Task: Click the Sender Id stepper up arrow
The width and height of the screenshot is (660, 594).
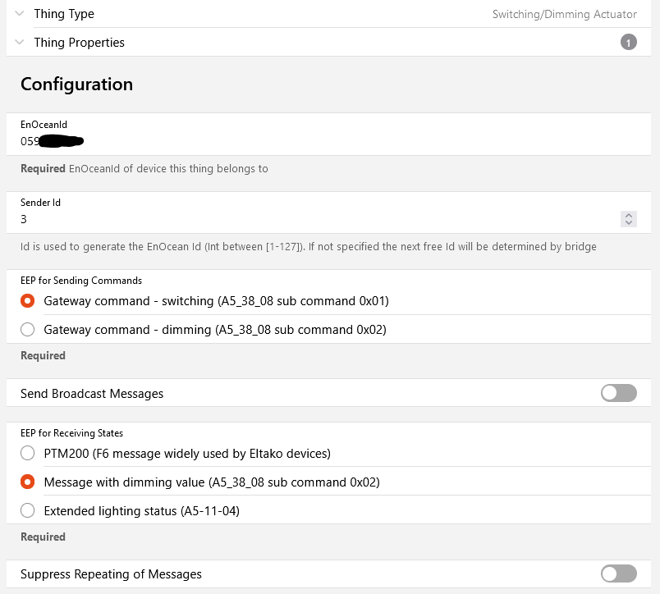Action: pyautogui.click(x=629, y=215)
